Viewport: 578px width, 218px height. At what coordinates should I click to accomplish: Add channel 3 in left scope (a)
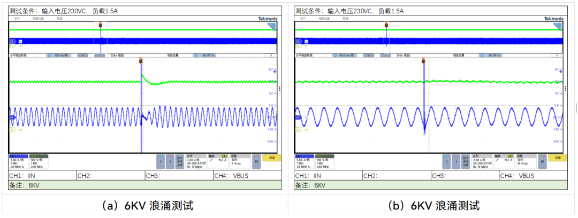point(170,161)
